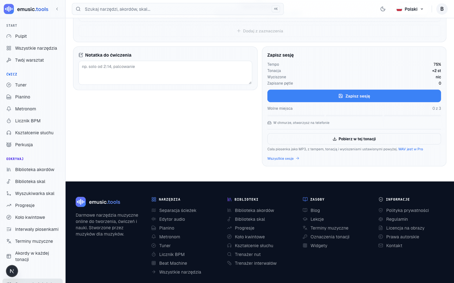Click the emusic.tools logo icon in sidebar
454x283 pixels.
tap(9, 9)
